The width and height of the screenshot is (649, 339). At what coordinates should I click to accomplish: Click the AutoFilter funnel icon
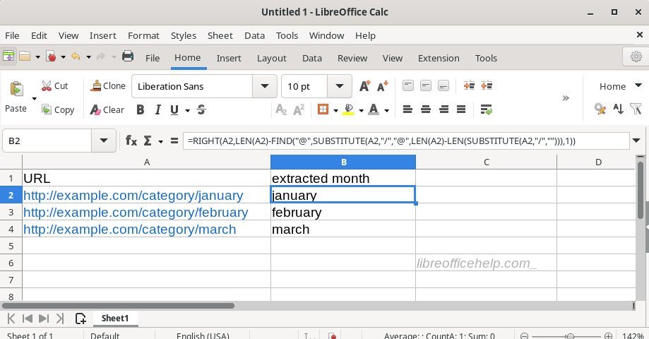[636, 109]
